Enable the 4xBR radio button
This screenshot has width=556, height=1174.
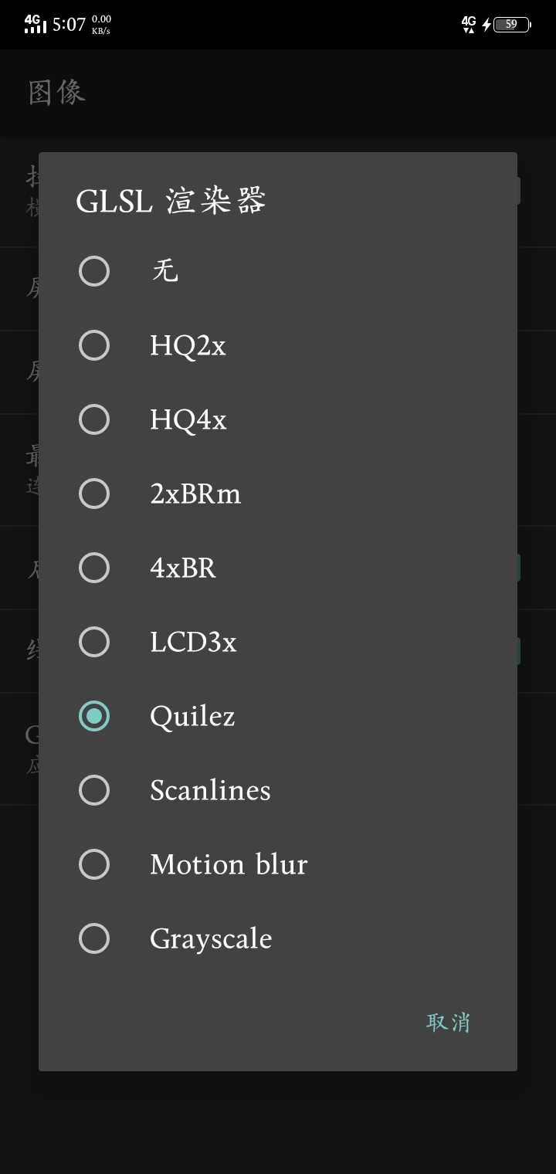click(94, 568)
